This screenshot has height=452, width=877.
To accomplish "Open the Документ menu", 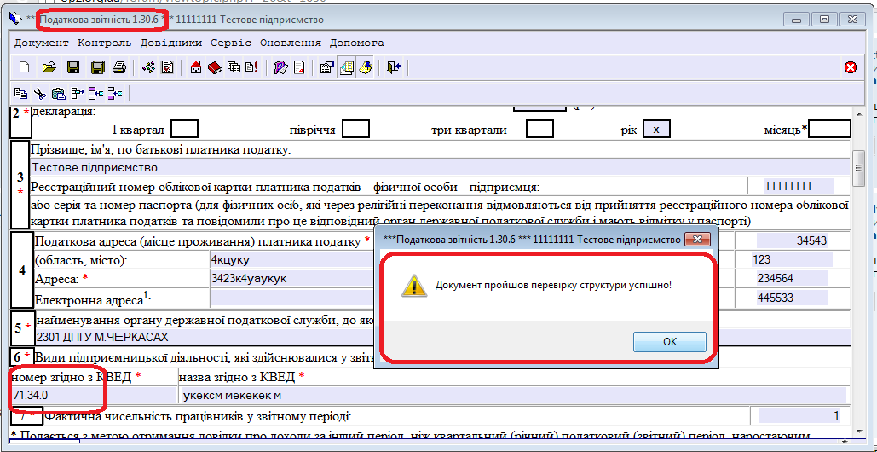I will click(41, 42).
